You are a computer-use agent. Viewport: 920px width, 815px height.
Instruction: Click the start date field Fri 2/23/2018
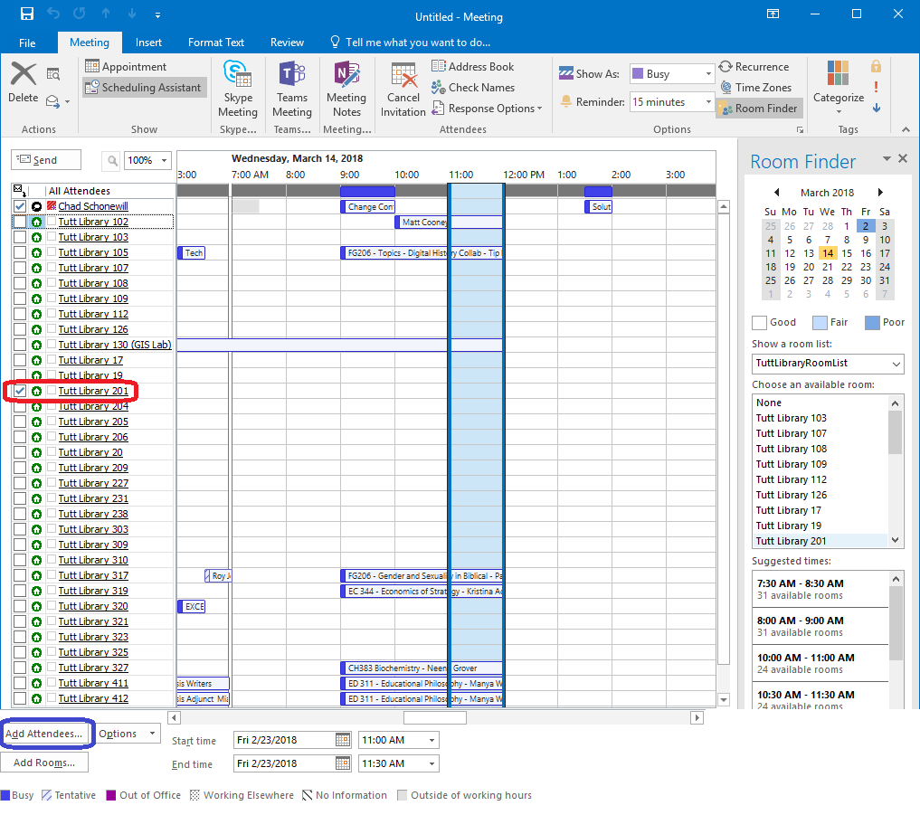[284, 740]
